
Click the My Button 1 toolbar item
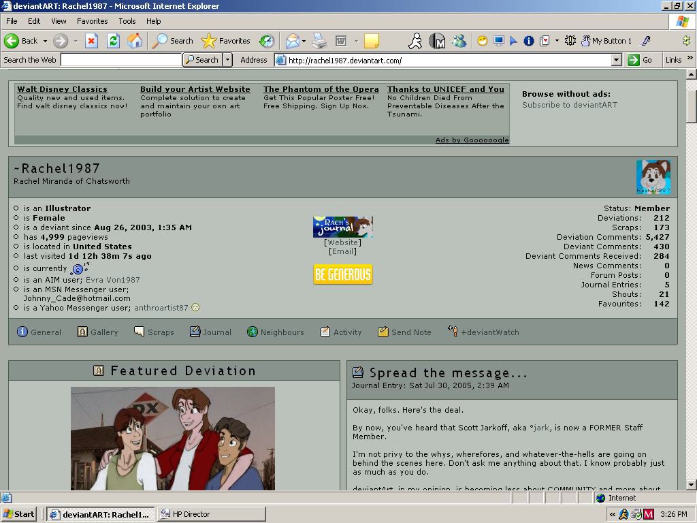pyautogui.click(x=606, y=41)
